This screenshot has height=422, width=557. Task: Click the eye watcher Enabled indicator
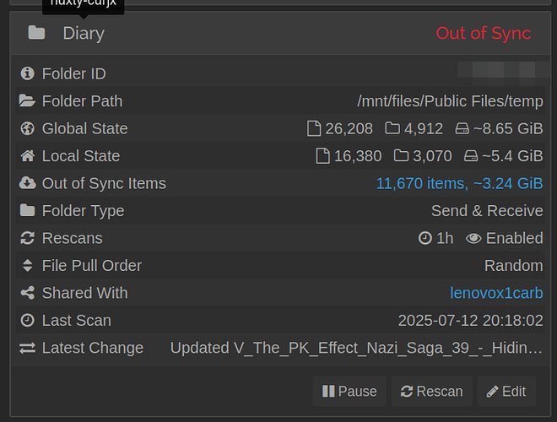click(505, 238)
